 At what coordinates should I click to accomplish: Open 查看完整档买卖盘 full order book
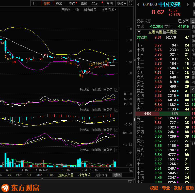(162, 32)
